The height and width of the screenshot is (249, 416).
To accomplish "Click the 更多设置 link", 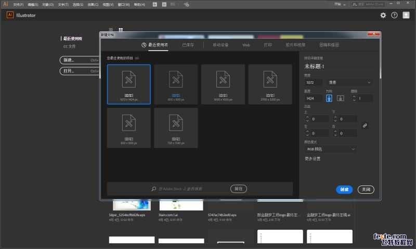I will coord(313,158).
